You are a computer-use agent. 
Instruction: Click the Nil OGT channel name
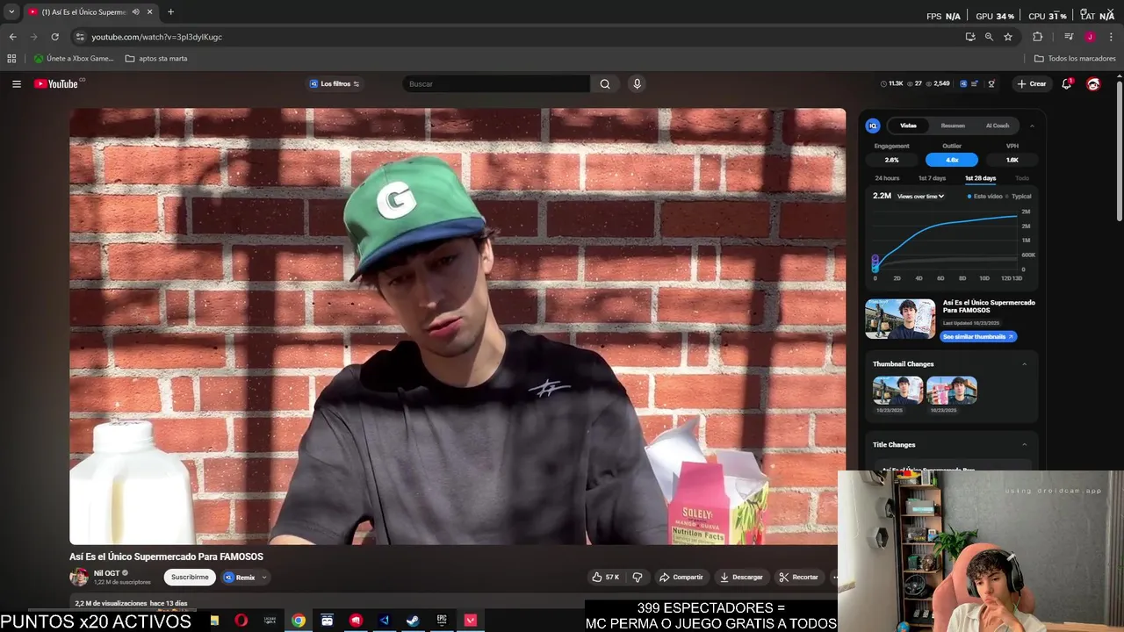[x=106, y=573]
